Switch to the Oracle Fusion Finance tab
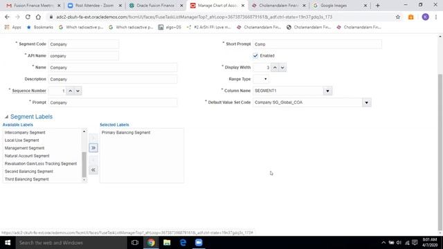Screen dimensions: 443x249 pos(155,6)
